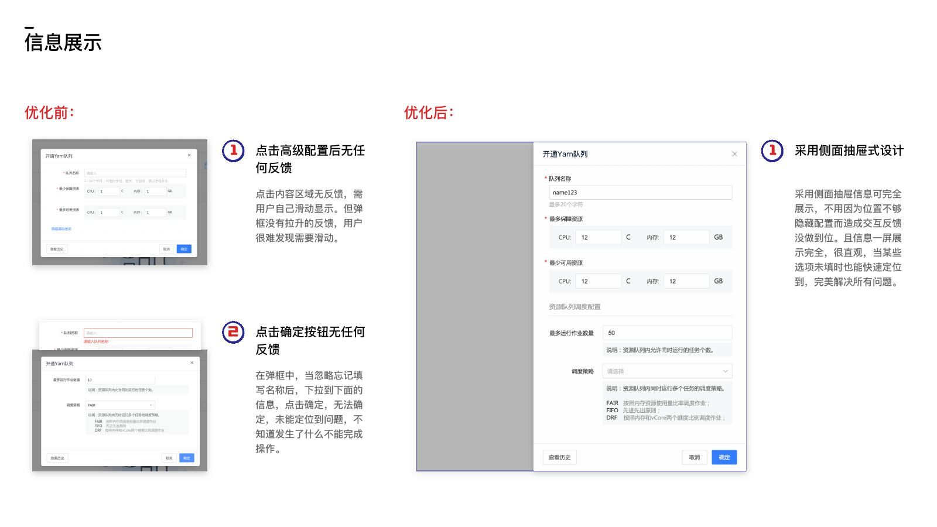Click 查看历史 in small dialog showing FAIR strategy
937x527 pixels.
57,458
